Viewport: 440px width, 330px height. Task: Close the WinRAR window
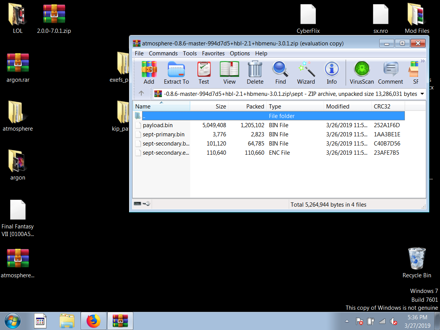click(x=418, y=43)
